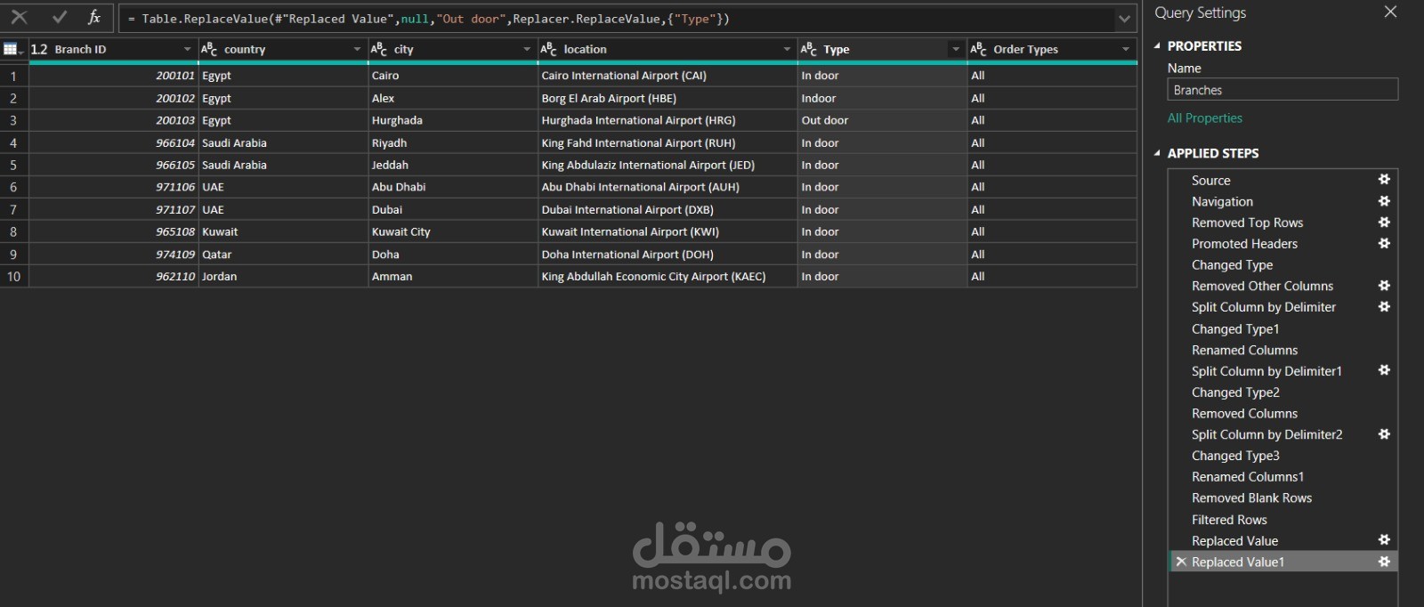Close the Query Settings pane
Screen dimensions: 1424x607
click(x=1390, y=12)
